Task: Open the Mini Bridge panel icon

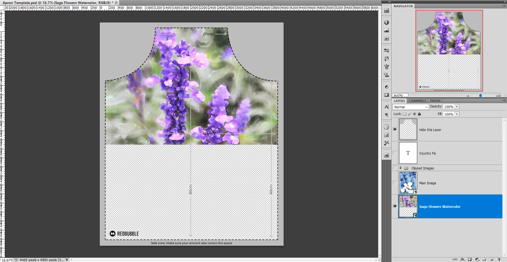Action: click(x=386, y=11)
